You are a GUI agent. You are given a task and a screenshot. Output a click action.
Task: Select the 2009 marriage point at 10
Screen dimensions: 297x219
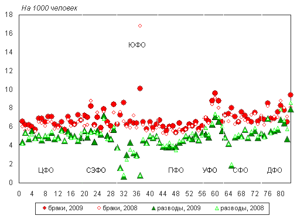[140, 88]
